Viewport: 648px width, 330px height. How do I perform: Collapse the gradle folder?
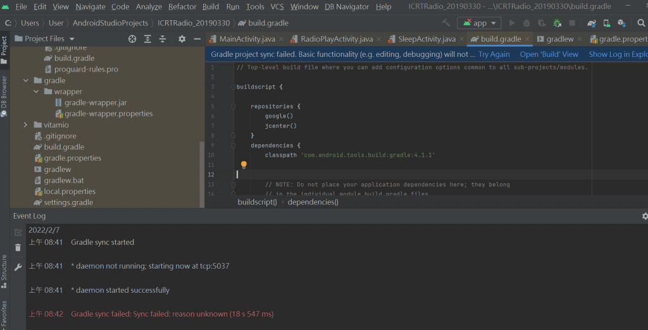click(x=25, y=80)
